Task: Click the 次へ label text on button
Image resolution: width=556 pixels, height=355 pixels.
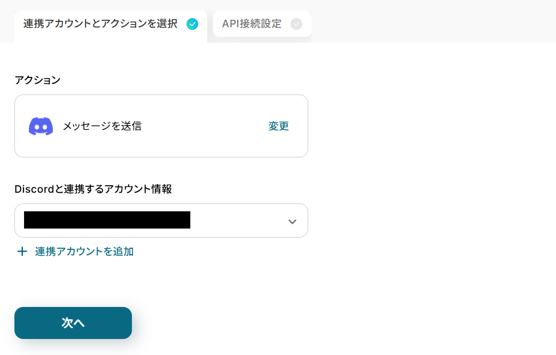Action: click(x=73, y=323)
